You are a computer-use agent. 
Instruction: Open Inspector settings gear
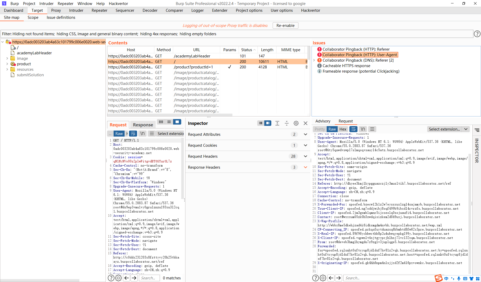coord(296,123)
